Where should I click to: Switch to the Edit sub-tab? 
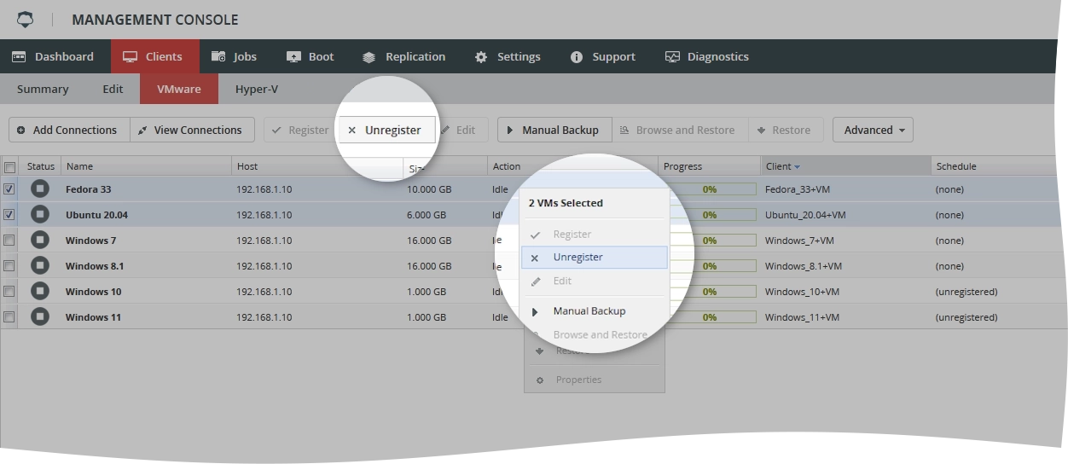[113, 89]
